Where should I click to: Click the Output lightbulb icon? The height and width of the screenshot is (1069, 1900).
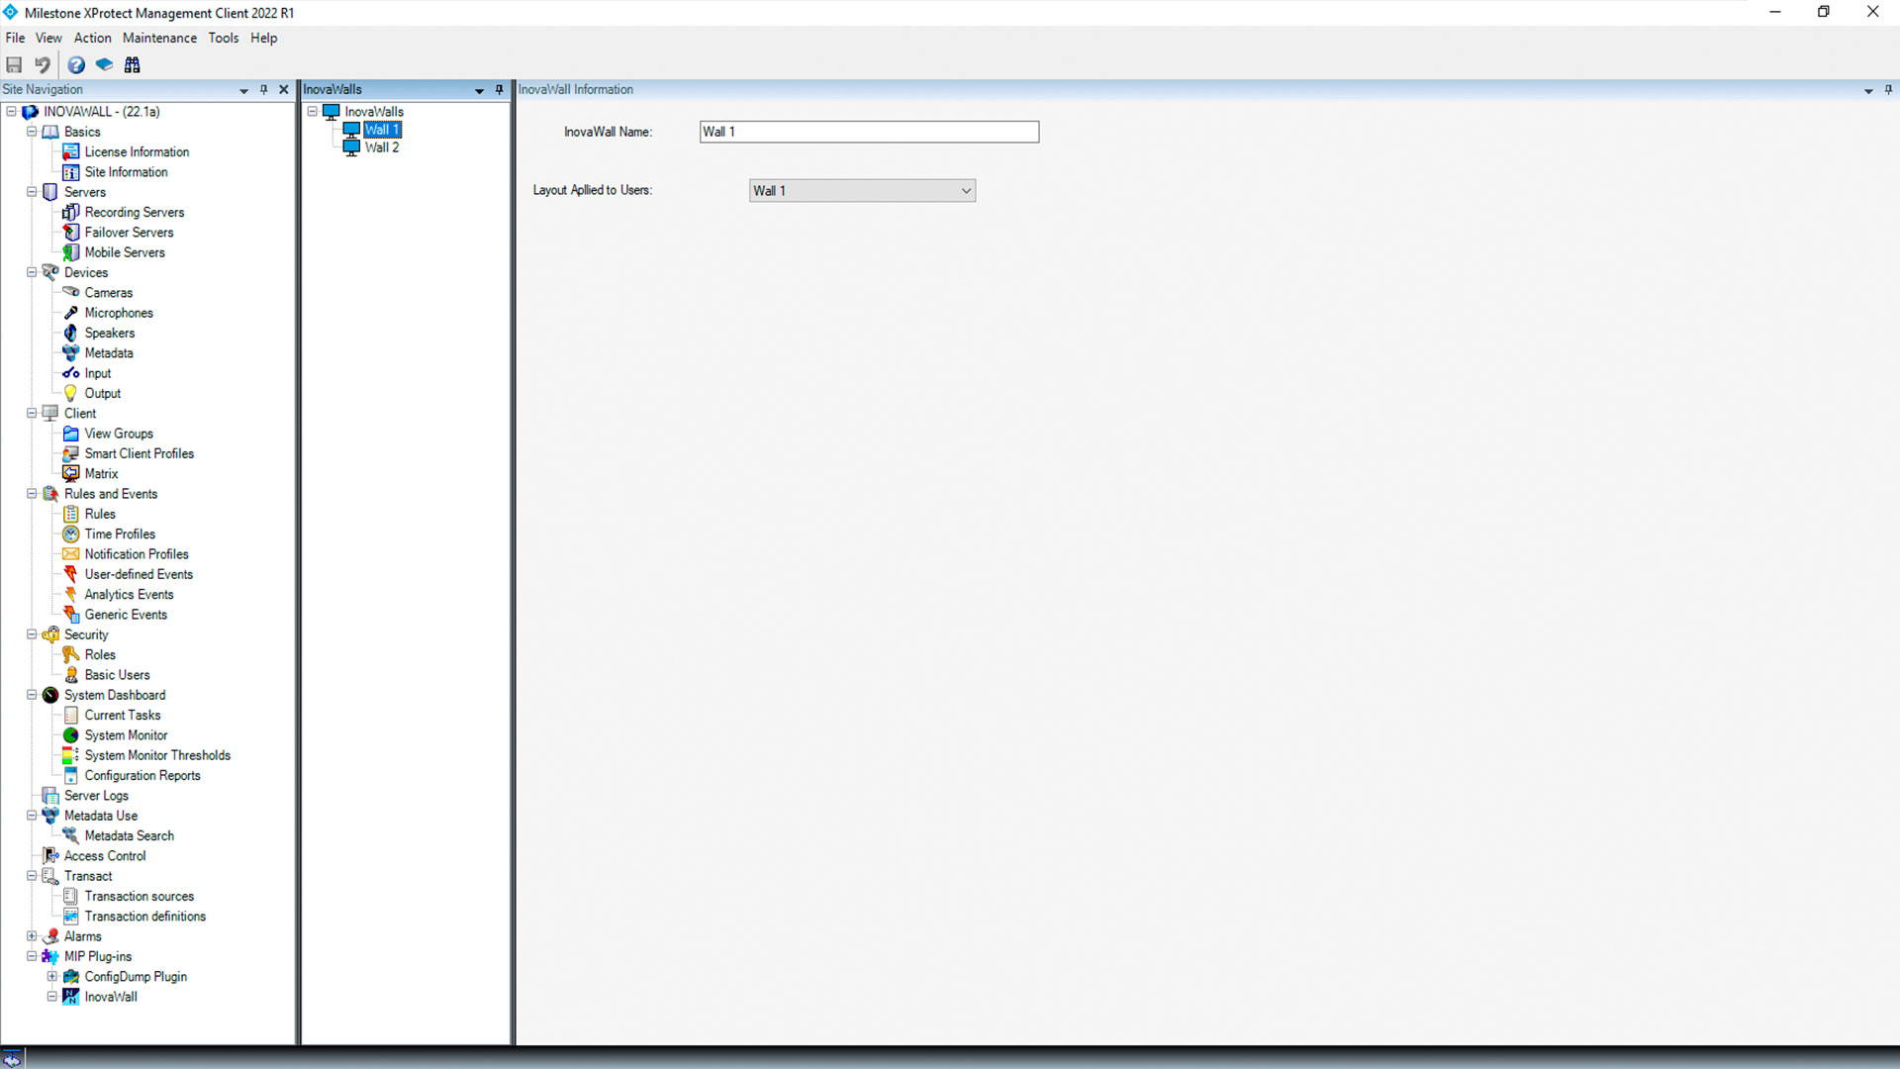click(x=71, y=393)
